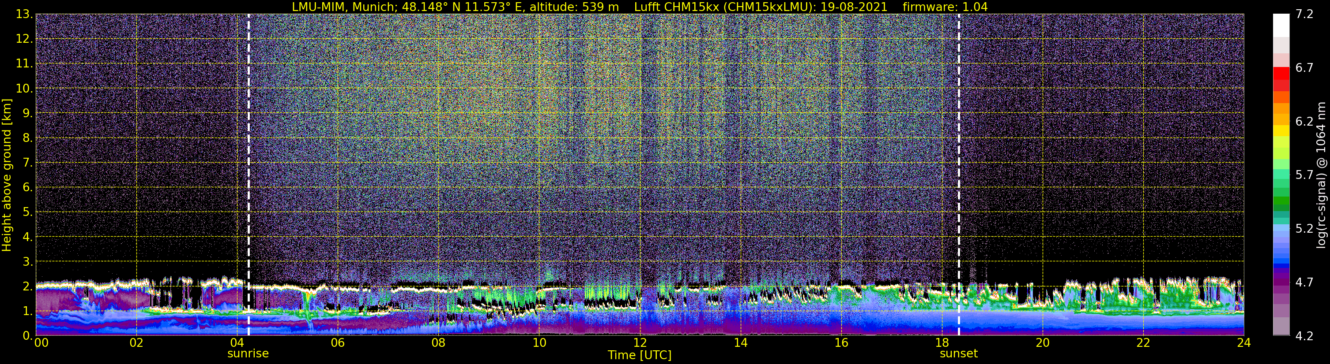The image size is (1330, 364).
Task: Click the colorbar tick label "7.2"
Action: 1304,15
